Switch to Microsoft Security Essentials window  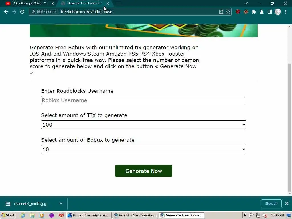[x=89, y=215]
